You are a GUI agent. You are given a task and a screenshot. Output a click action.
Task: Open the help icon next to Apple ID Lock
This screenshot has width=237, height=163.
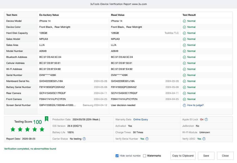click(x=206, y=120)
